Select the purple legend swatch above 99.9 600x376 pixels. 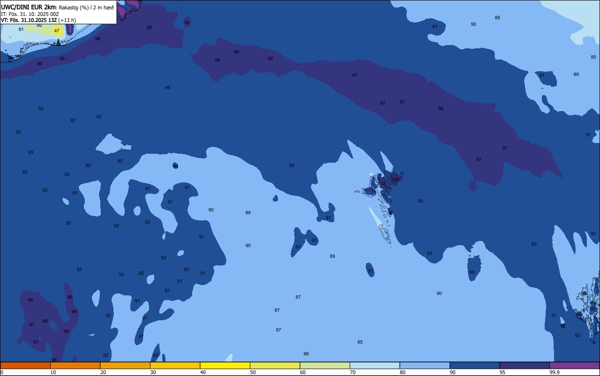click(x=574, y=365)
